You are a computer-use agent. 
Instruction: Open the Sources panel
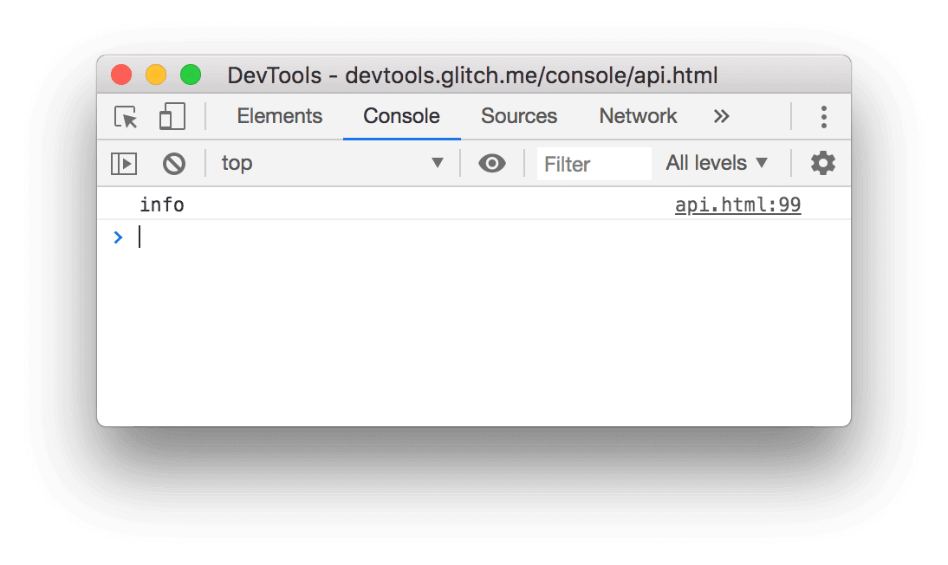pos(518,116)
